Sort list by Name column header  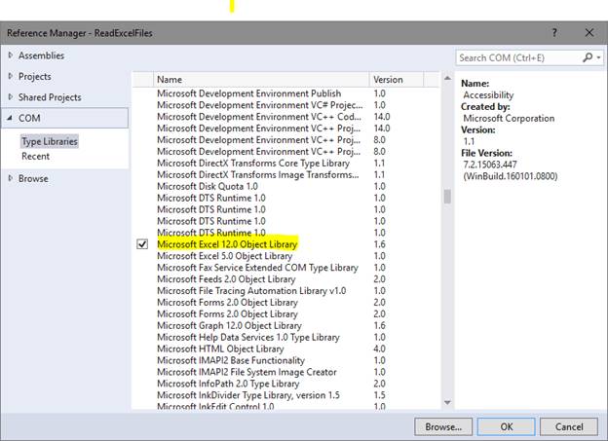261,80
